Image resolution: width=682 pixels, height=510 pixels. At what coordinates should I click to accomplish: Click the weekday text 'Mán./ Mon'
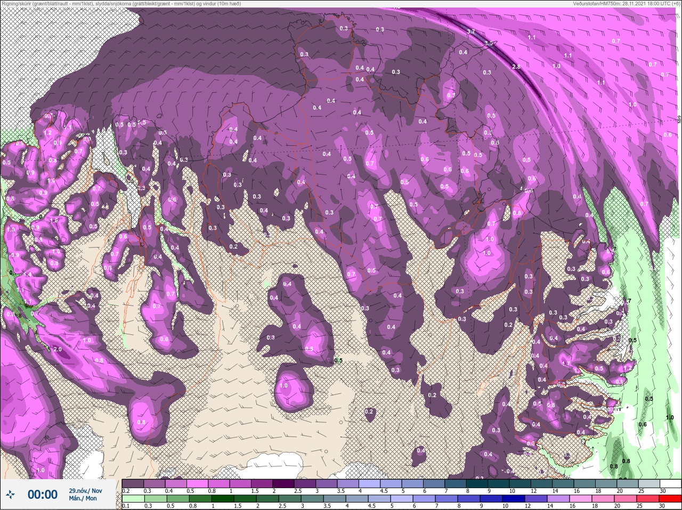tap(83, 498)
